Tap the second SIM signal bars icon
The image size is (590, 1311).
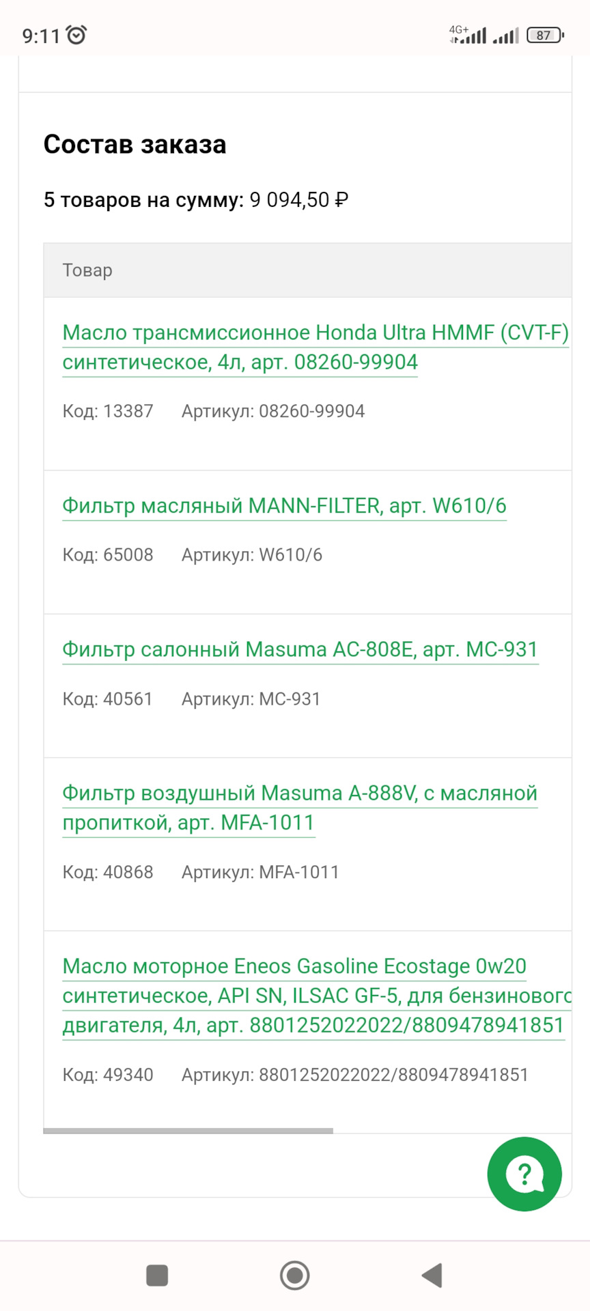click(506, 35)
